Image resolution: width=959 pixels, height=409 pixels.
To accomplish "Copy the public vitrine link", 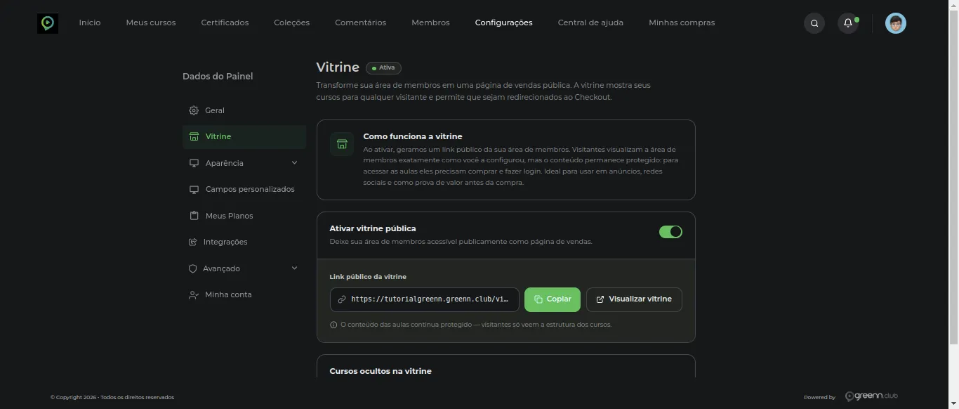I will click(553, 299).
